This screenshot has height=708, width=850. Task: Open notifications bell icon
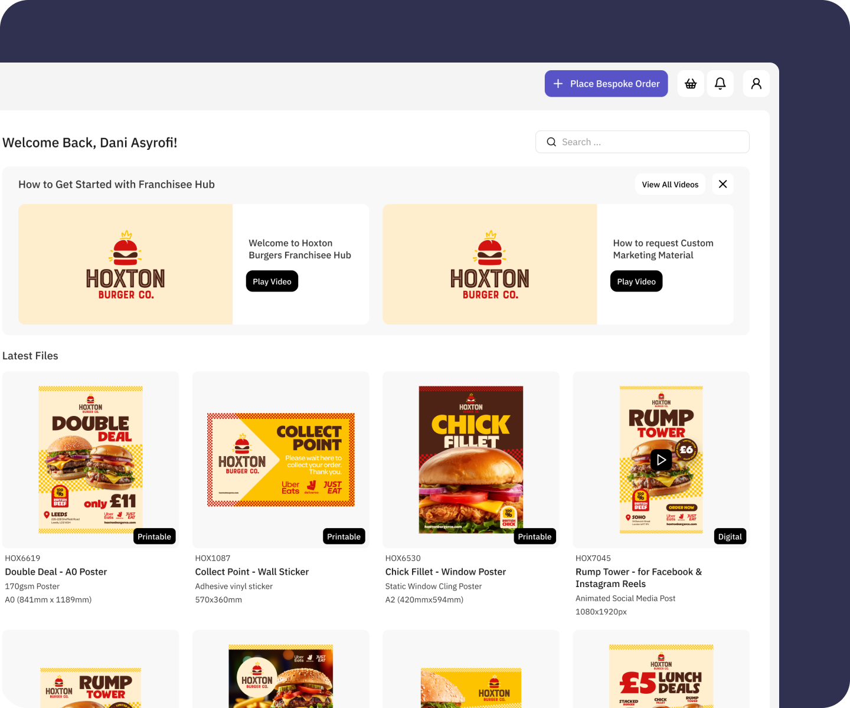tap(720, 84)
